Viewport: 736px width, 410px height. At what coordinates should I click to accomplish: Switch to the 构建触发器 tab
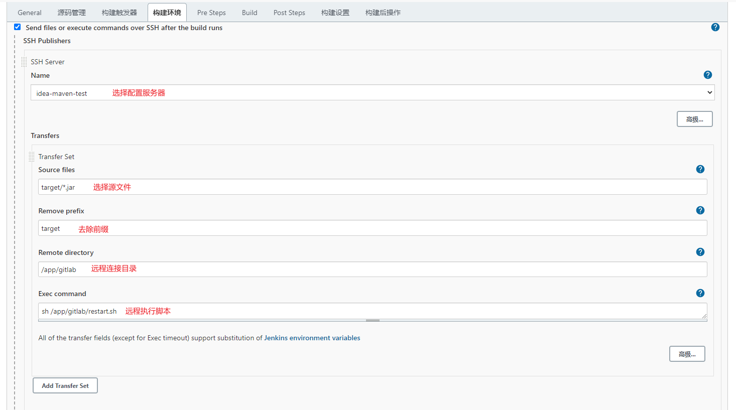(x=119, y=13)
